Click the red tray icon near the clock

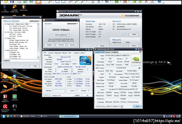click(174, 116)
